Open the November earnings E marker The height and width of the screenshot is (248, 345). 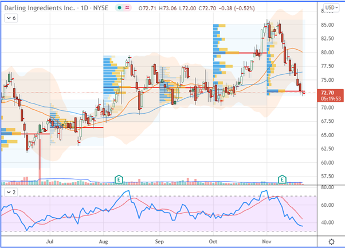[x=282, y=179]
